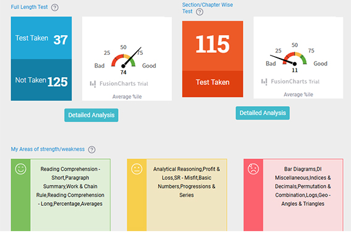Click the gauge needle showing 74 percentile

coord(132,57)
